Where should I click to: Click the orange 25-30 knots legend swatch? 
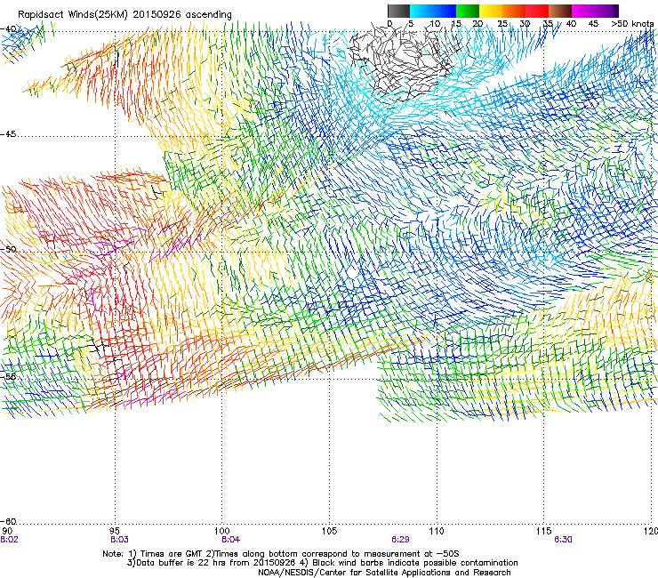(x=514, y=11)
